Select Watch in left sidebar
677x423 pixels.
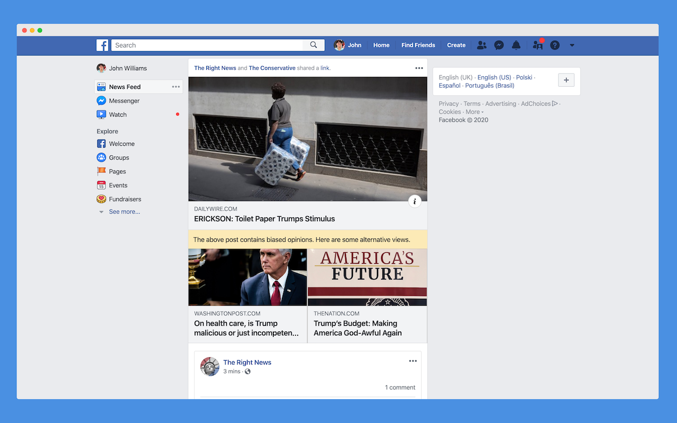coord(118,114)
